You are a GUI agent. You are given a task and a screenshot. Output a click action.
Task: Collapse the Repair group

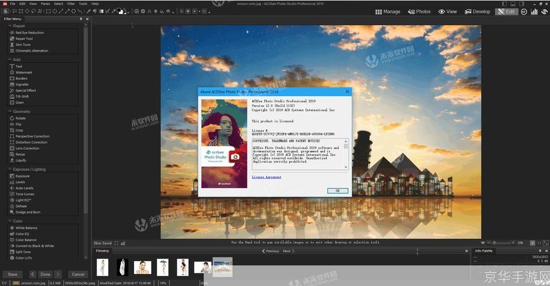point(10,26)
